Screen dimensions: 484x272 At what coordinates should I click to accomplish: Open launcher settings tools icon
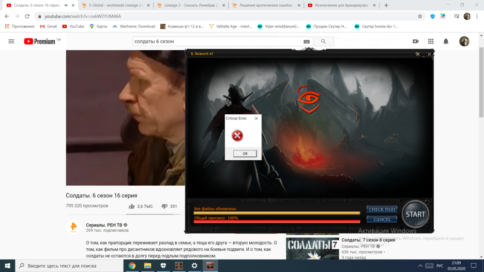coord(417,54)
